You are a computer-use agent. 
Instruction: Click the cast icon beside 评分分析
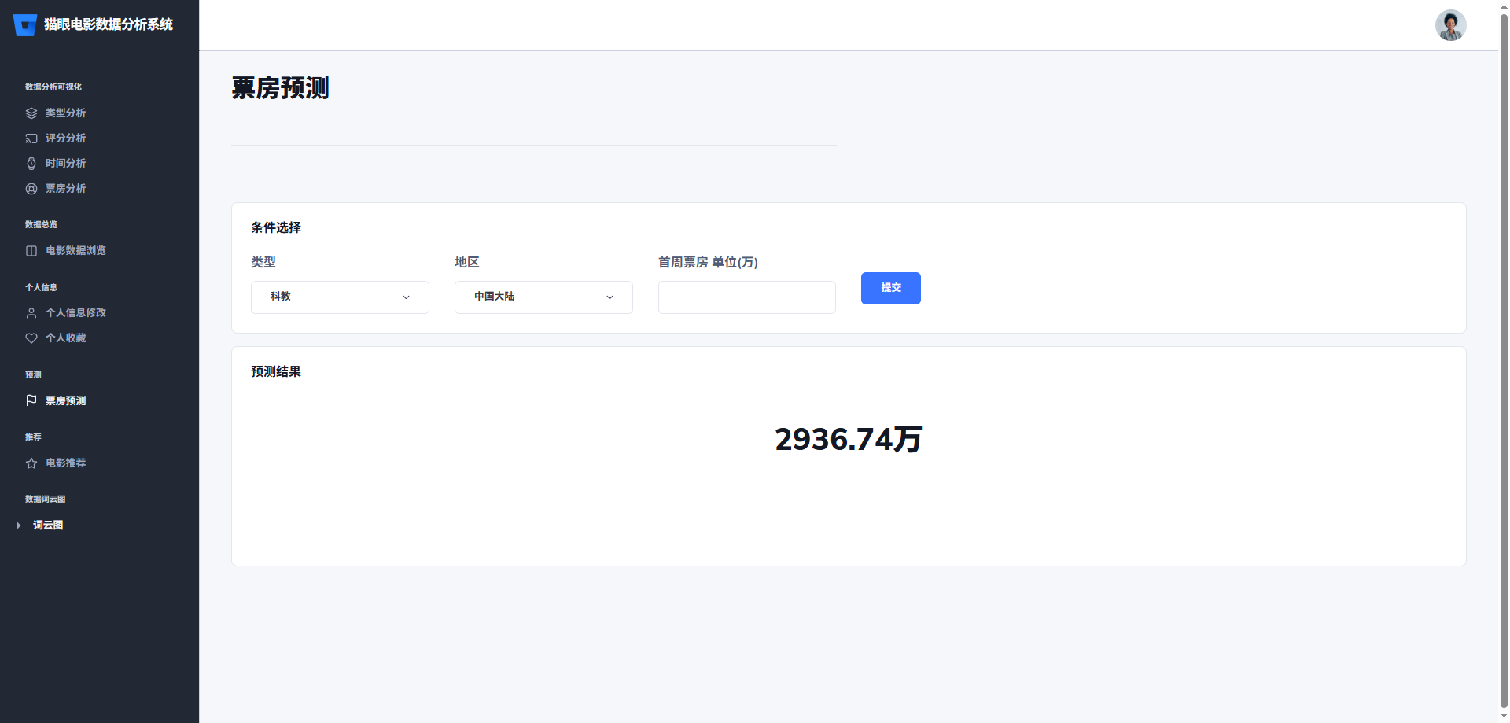tap(31, 138)
